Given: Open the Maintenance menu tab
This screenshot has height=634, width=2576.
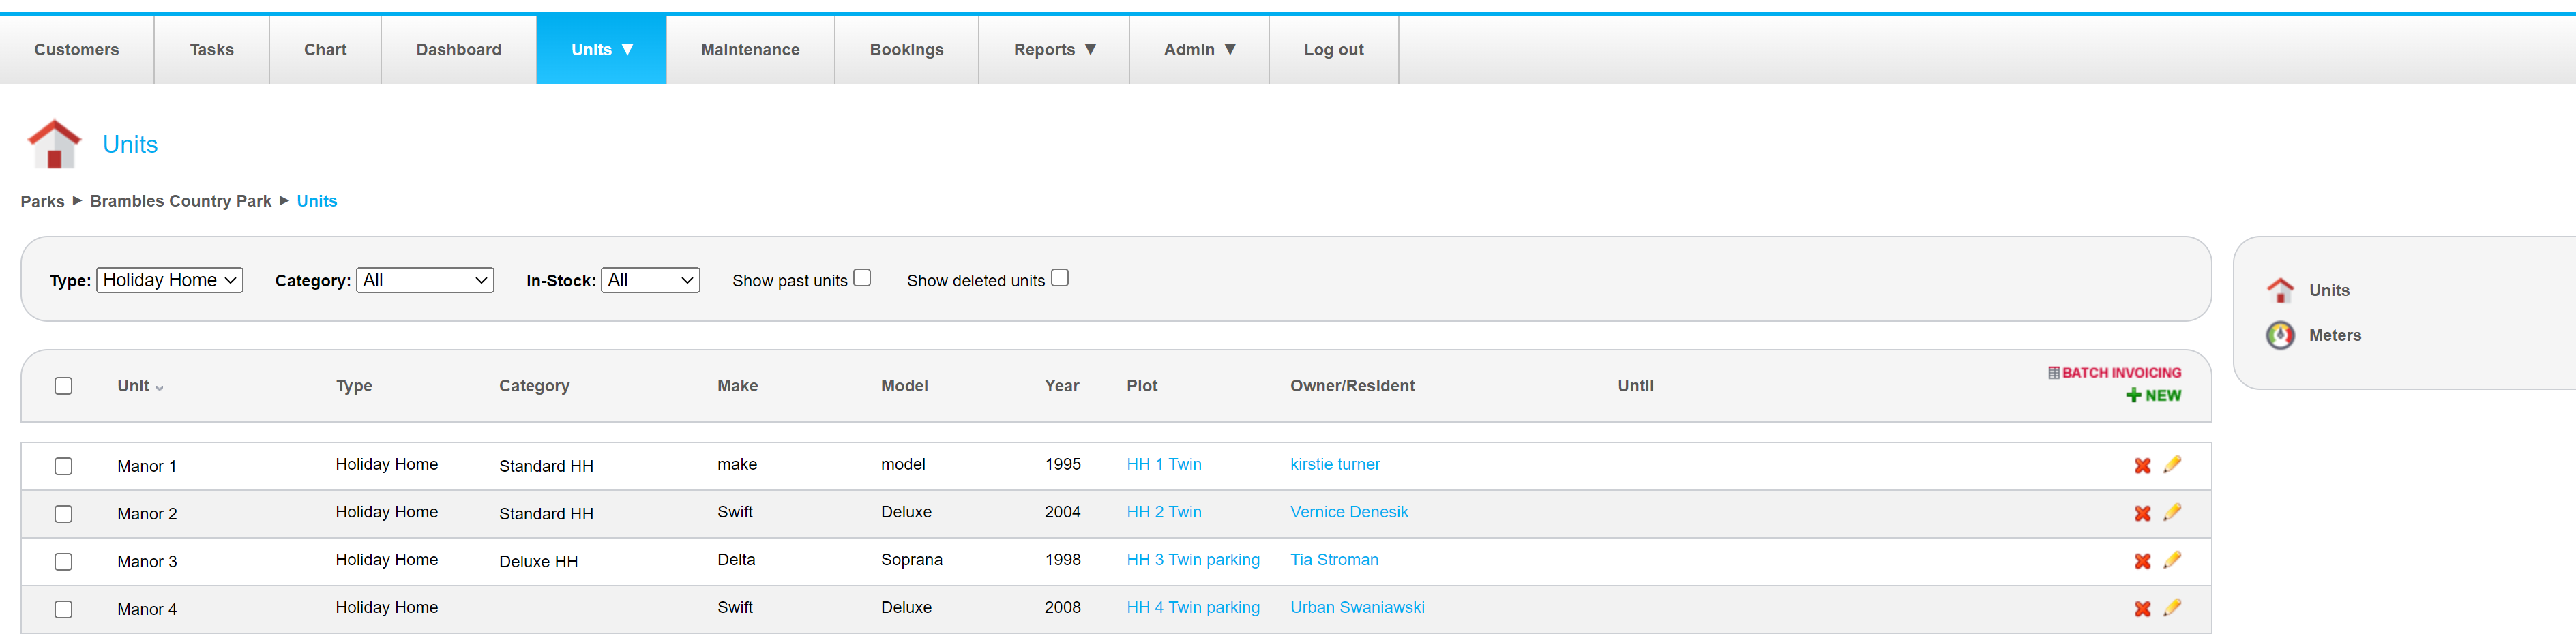Looking at the screenshot, I should pyautogui.click(x=749, y=50).
